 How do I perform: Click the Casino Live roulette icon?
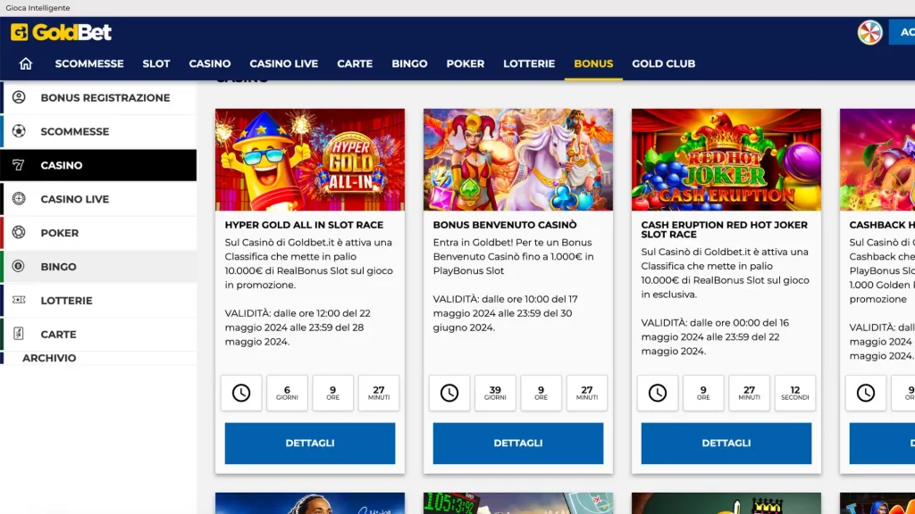click(19, 199)
